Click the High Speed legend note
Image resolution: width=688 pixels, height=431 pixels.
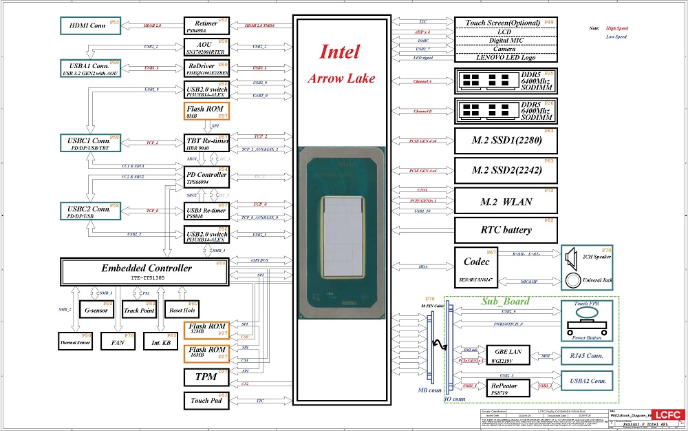[x=617, y=28]
